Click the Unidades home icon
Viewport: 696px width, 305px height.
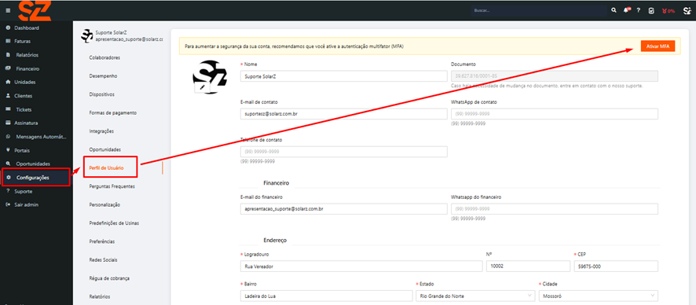8,82
